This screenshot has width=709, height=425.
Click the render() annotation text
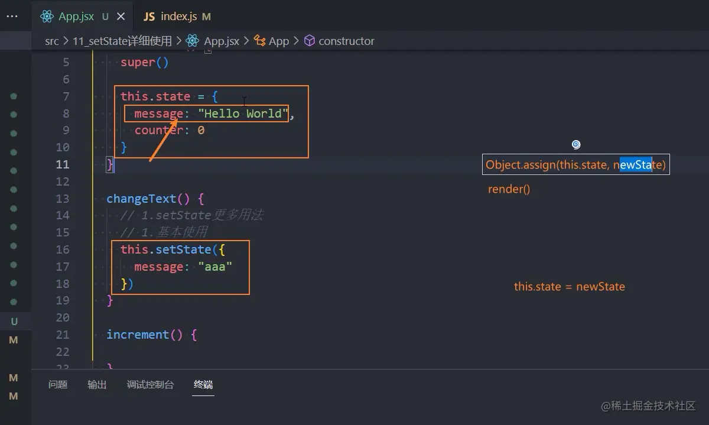(509, 189)
